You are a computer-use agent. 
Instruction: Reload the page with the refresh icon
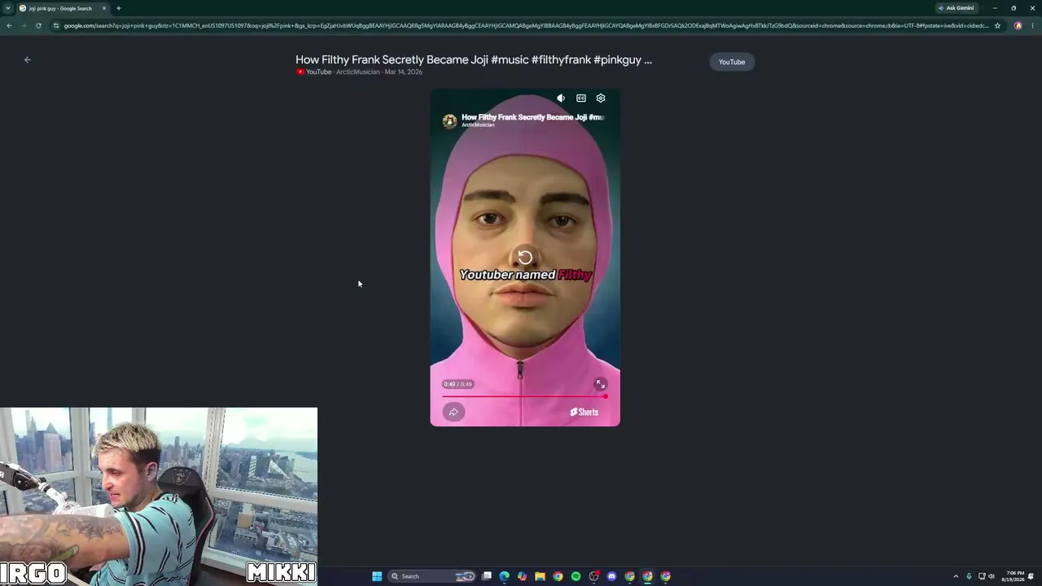[38, 25]
